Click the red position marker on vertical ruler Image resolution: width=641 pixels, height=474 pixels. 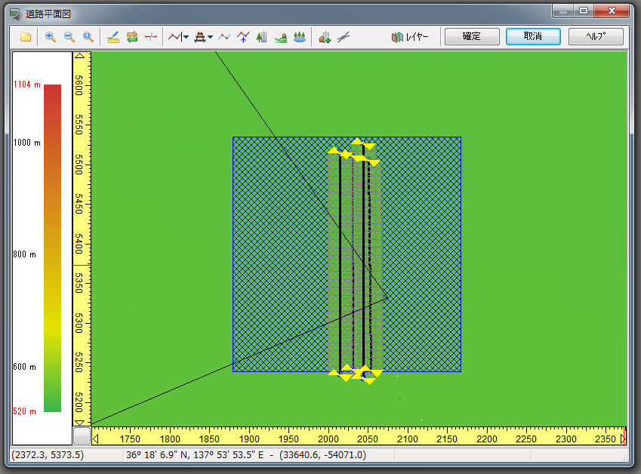tap(82, 265)
